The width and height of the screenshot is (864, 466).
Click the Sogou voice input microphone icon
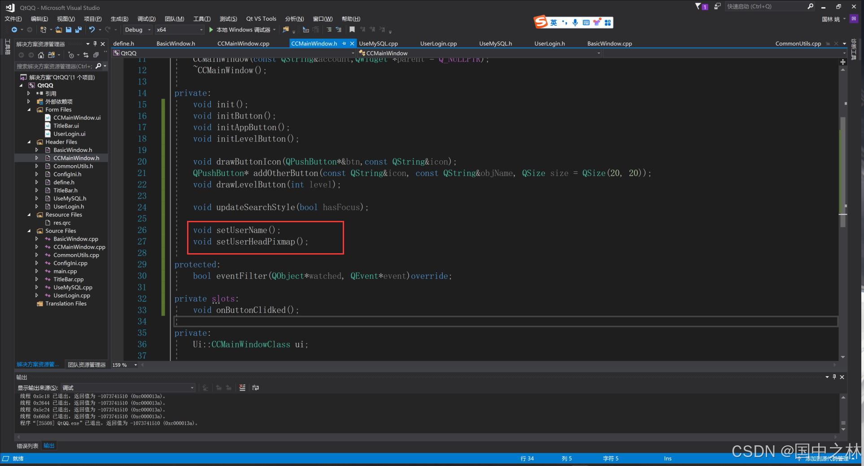(575, 22)
